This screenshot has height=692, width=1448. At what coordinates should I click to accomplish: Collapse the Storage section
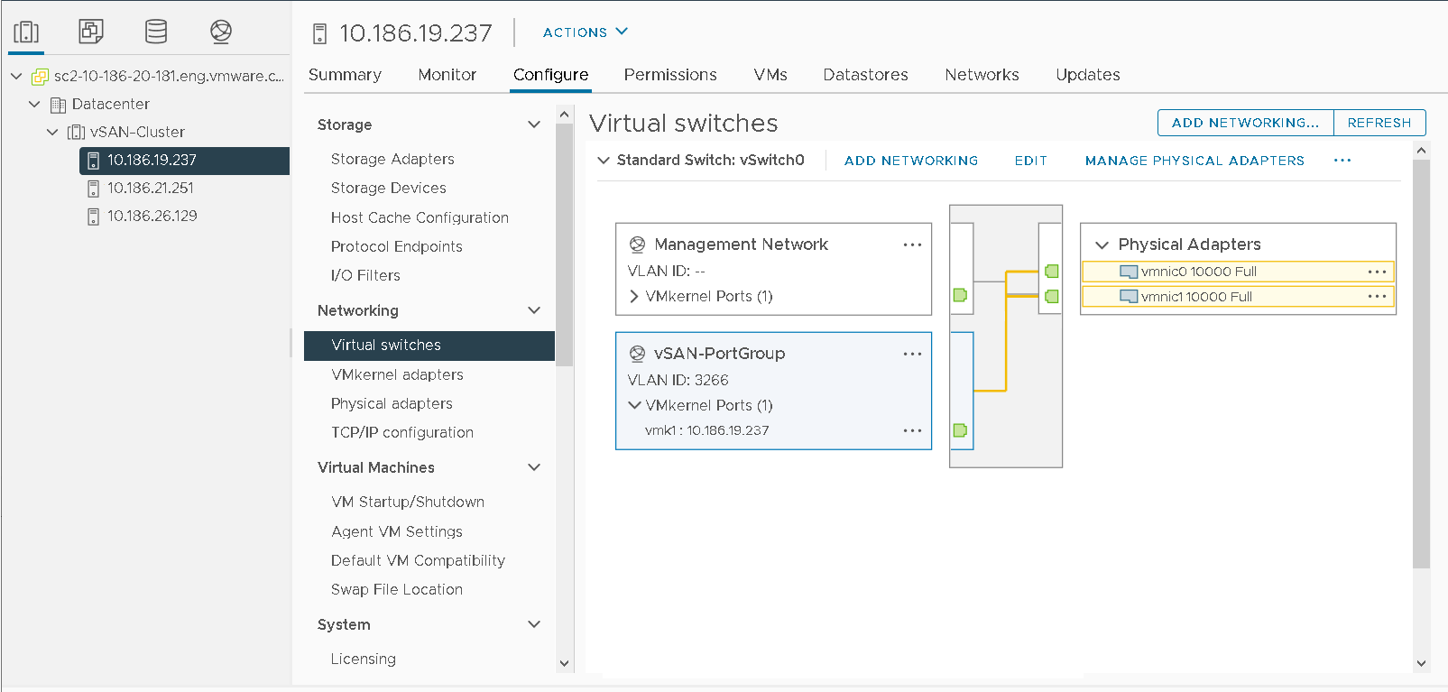pyautogui.click(x=534, y=125)
